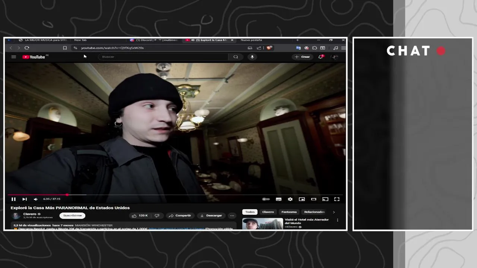477x268 pixels.
Task: Open the media control music note icon
Action: (x=335, y=48)
